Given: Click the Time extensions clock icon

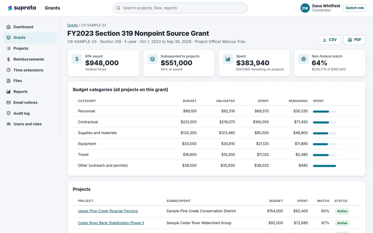Looking at the screenshot, I should [x=8, y=70].
